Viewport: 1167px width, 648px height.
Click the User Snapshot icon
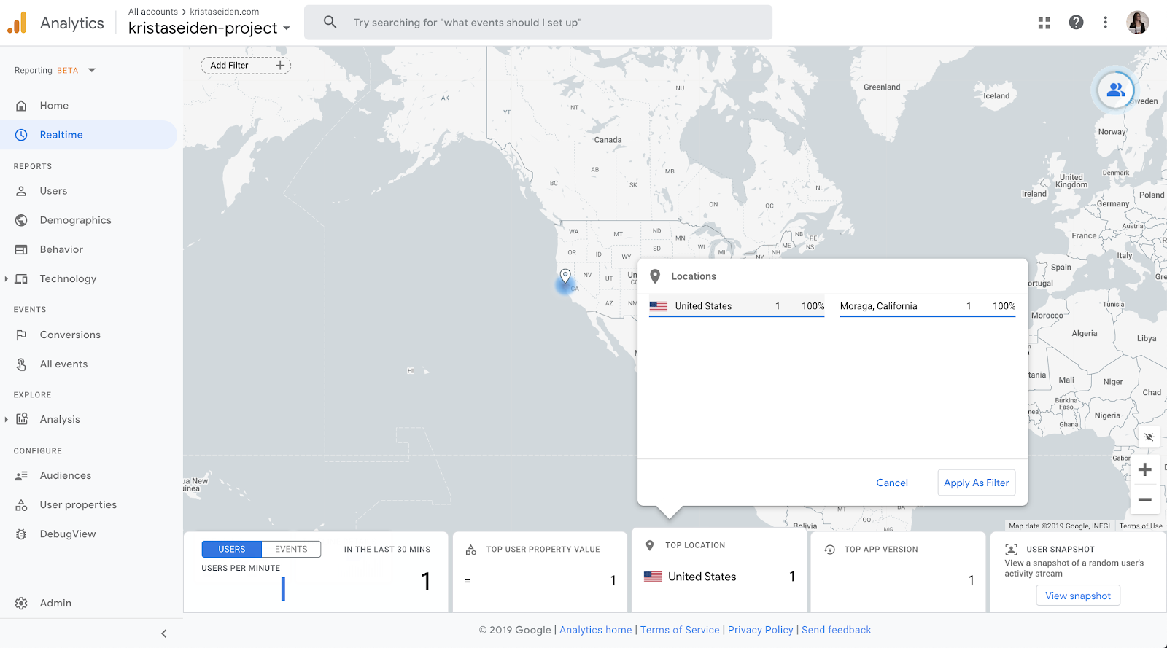tap(1012, 550)
